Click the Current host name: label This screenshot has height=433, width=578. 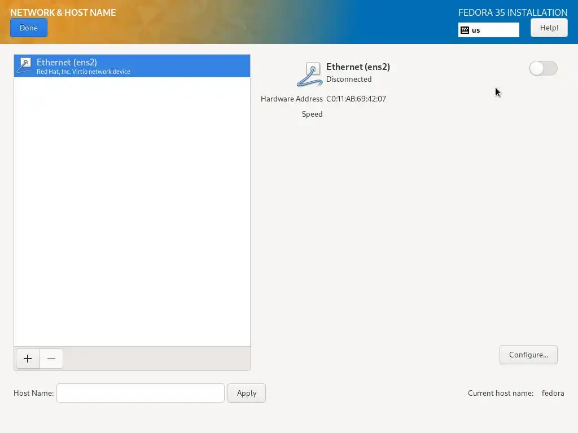click(x=501, y=393)
